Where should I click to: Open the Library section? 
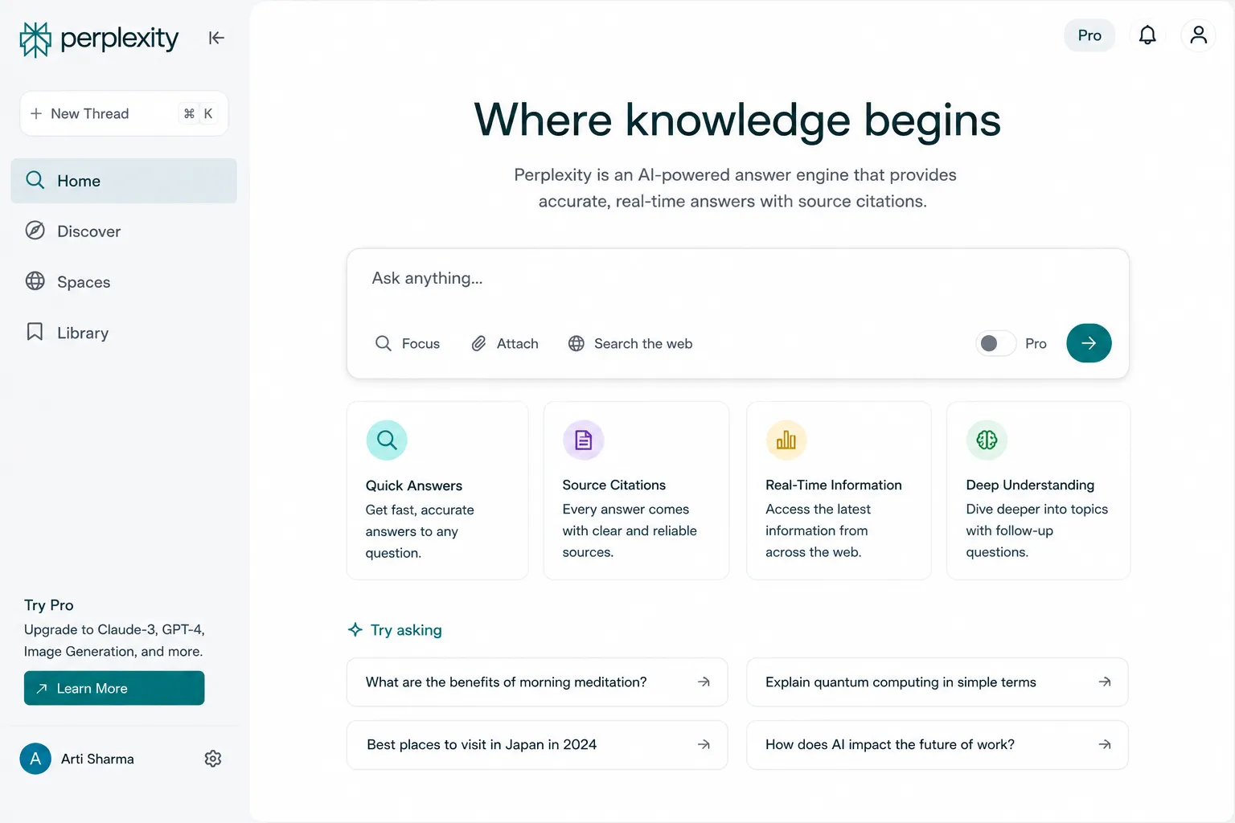pos(124,333)
